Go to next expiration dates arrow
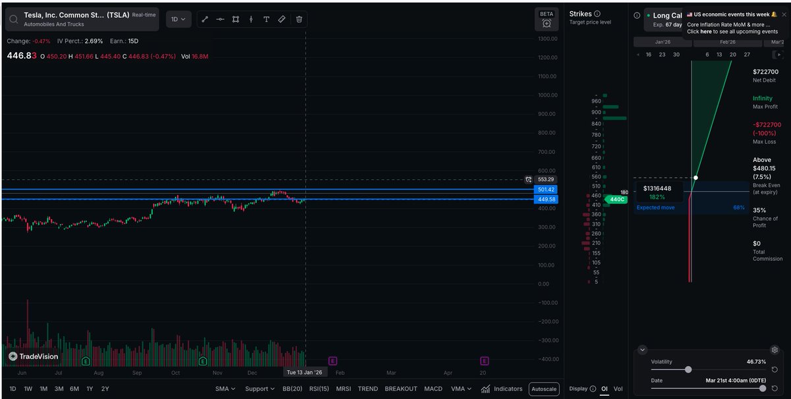 coord(779,55)
